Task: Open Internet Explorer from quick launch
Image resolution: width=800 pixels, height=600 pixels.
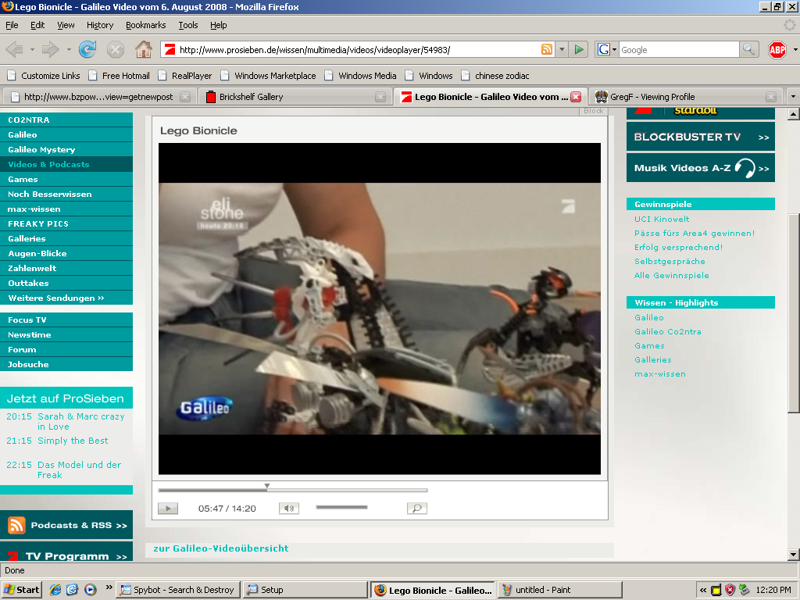Action: [55, 590]
